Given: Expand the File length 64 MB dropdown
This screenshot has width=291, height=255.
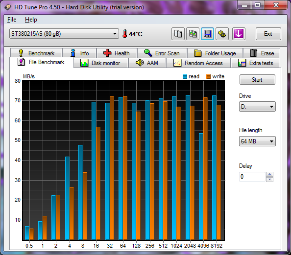Looking at the screenshot, I should point(257,141).
